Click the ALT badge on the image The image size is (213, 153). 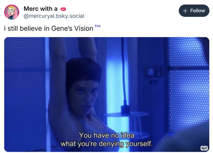[x=204, y=148]
